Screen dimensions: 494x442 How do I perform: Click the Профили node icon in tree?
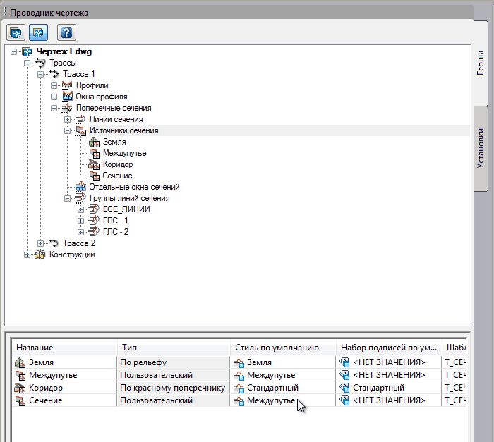[x=68, y=85]
